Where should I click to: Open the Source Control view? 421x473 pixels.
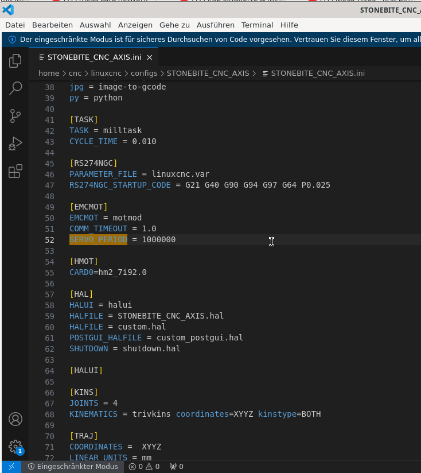click(15, 116)
